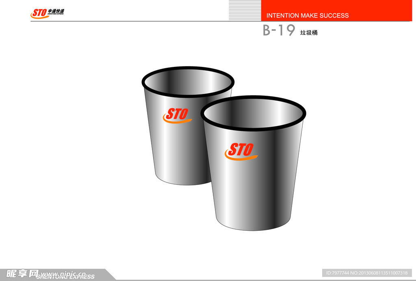Image resolution: width=416 pixels, height=281 pixels.
Task: Click the STO logo on the front trash bin
Action: pos(241,152)
